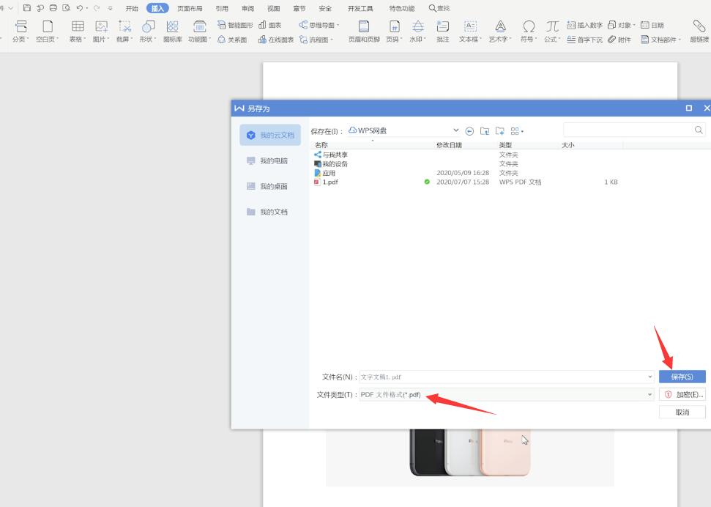Click Drop Cap (首字下沉)
The width and height of the screenshot is (711, 507).
point(584,40)
